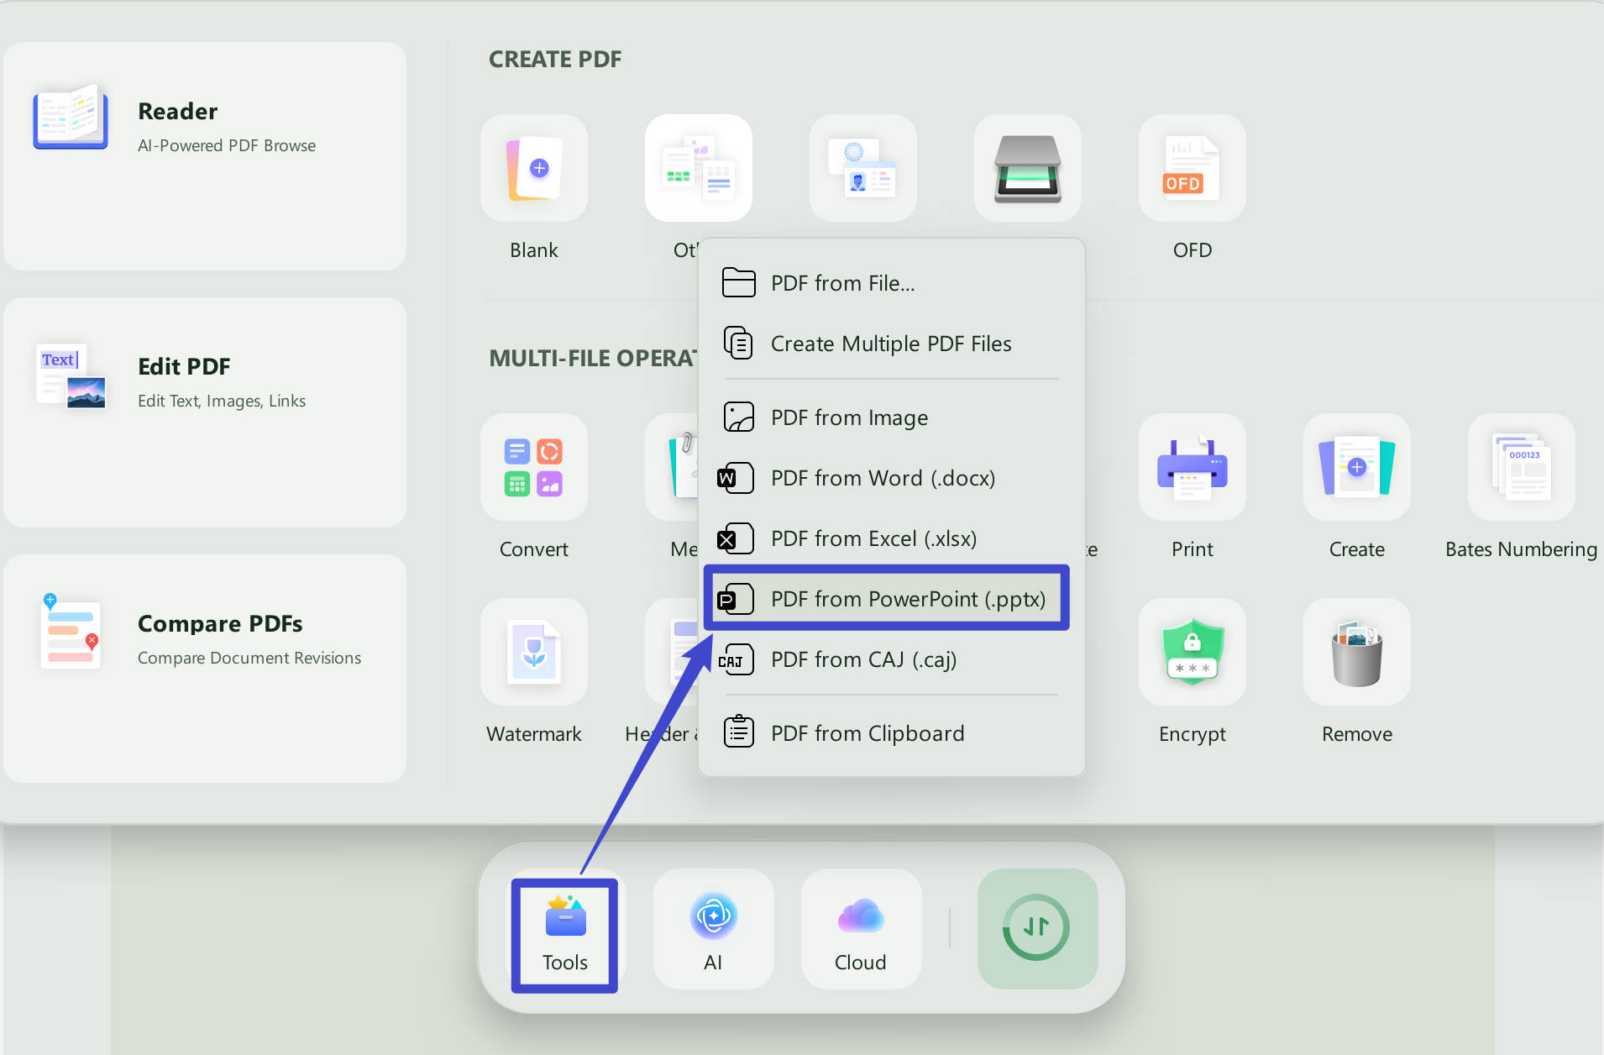
Task: Click the Blank label
Action: point(534,250)
